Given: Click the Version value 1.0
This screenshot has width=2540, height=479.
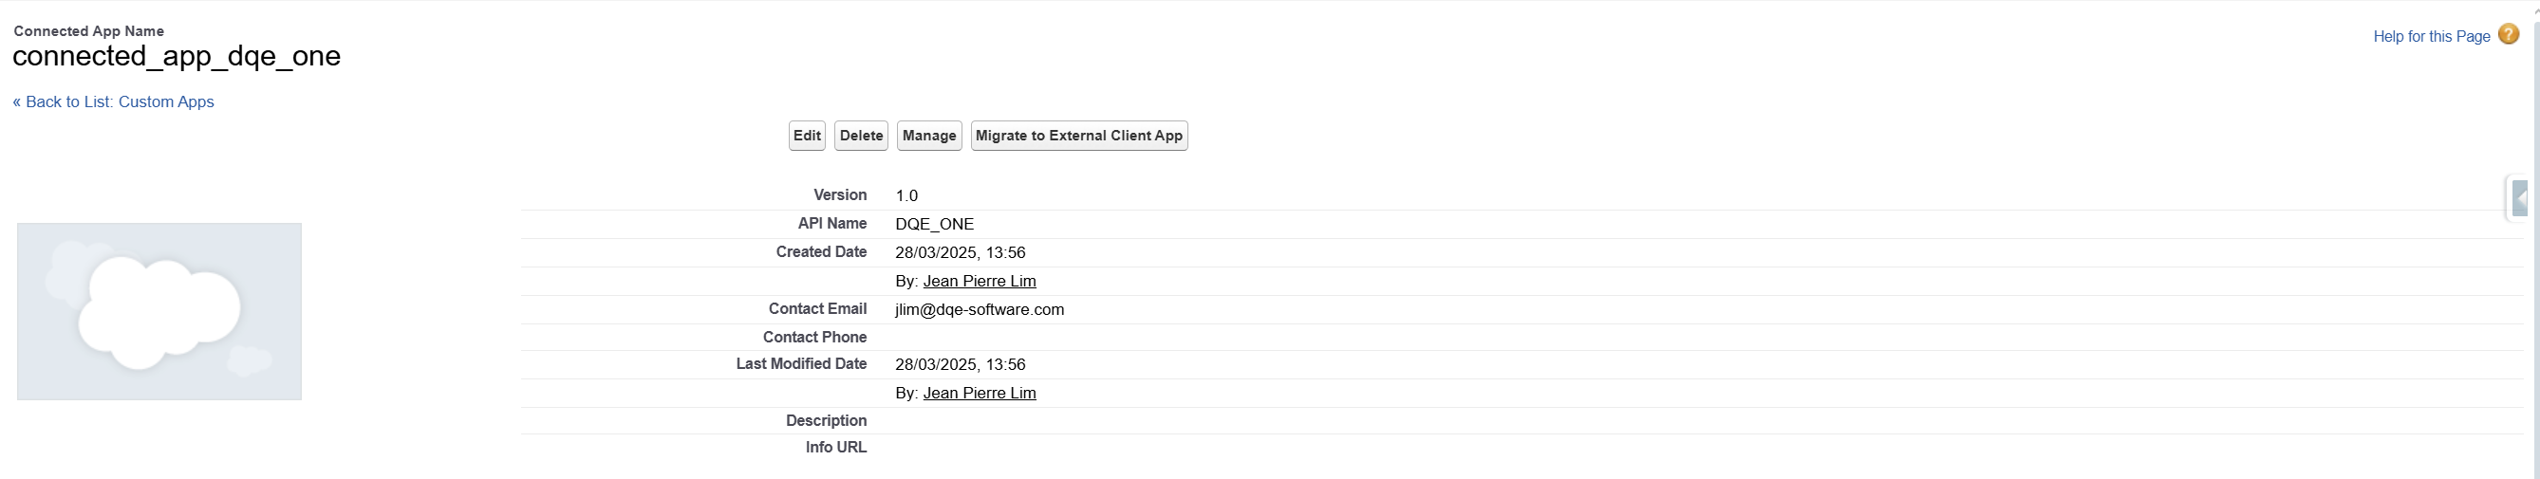Looking at the screenshot, I should [x=906, y=195].
